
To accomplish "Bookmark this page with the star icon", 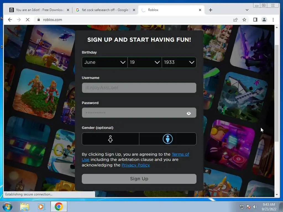I will (x=244, y=20).
